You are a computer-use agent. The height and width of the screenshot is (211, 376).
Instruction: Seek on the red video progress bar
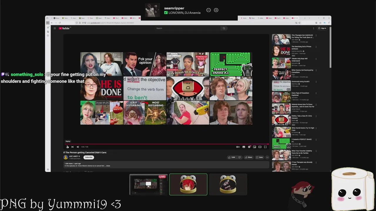tap(166, 144)
